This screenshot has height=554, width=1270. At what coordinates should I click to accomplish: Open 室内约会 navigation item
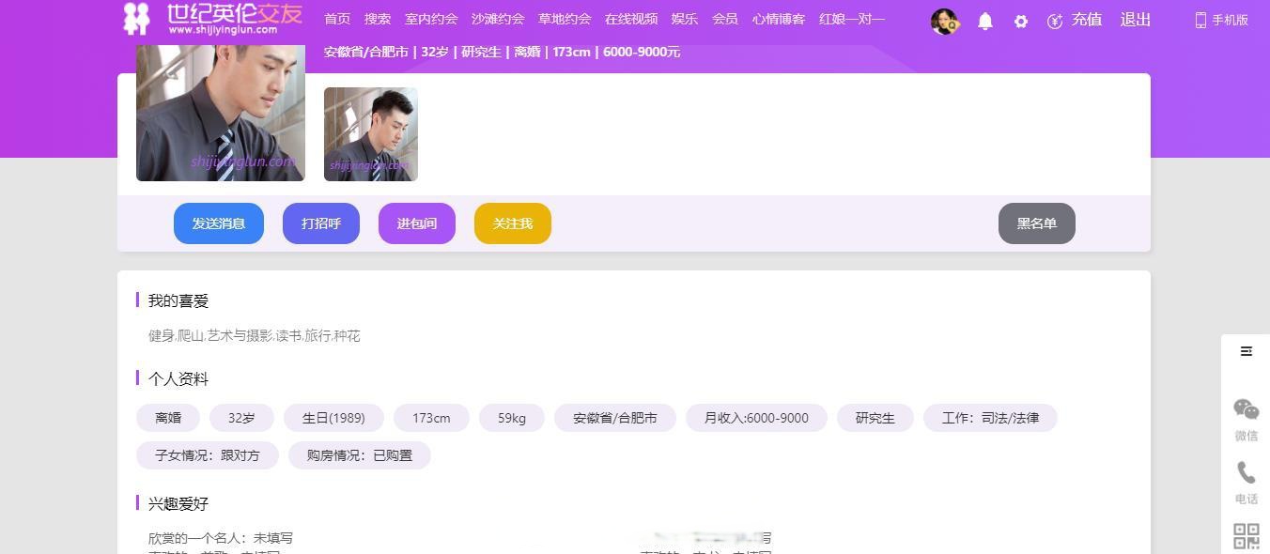[431, 19]
